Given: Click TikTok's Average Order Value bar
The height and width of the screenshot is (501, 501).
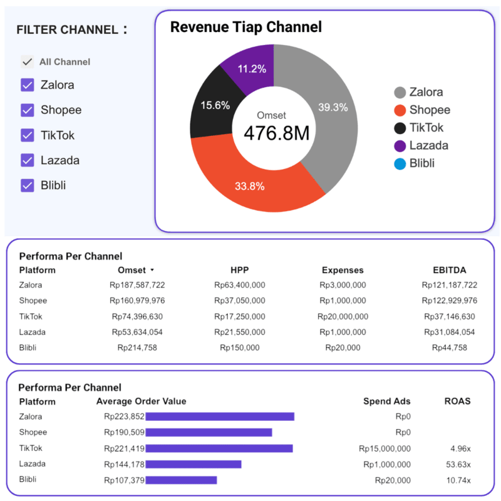Looking at the screenshot, I should [219, 448].
